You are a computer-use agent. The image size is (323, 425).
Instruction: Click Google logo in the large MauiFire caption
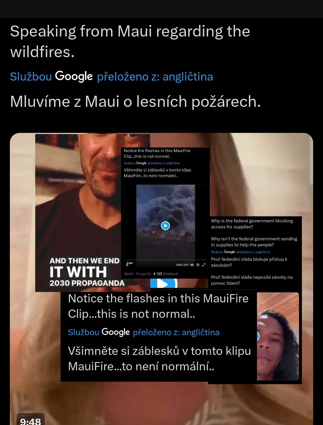click(x=115, y=332)
